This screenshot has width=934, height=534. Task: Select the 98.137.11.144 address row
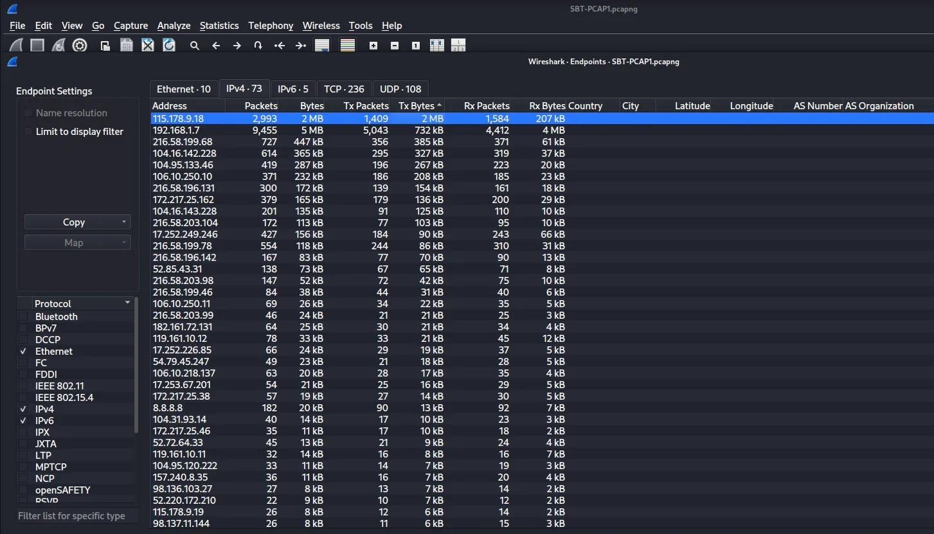542,524
